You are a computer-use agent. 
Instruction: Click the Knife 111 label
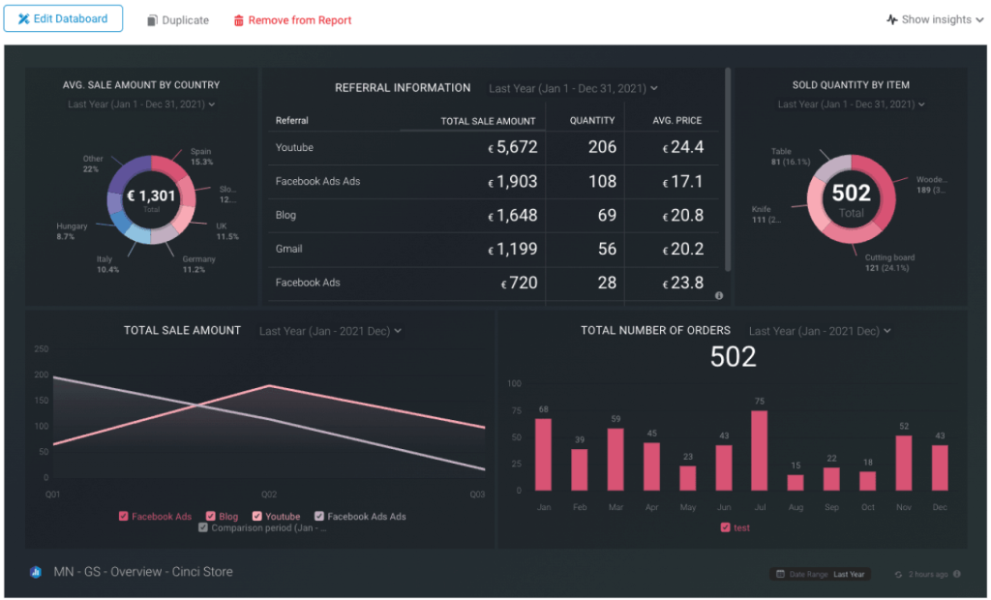coord(766,214)
